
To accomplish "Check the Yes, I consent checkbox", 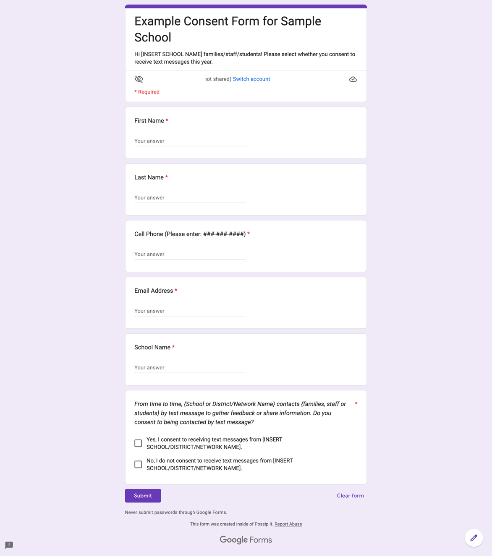I will 138,443.
